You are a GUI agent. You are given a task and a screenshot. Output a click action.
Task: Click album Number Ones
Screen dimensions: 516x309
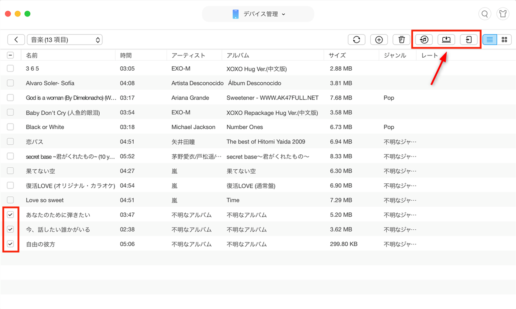click(245, 127)
